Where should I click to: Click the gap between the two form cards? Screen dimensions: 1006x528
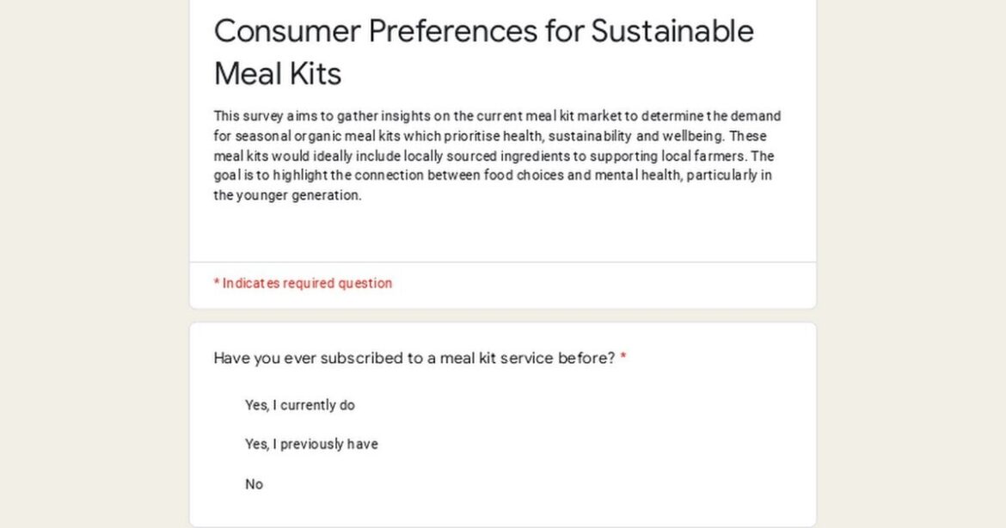click(x=503, y=316)
